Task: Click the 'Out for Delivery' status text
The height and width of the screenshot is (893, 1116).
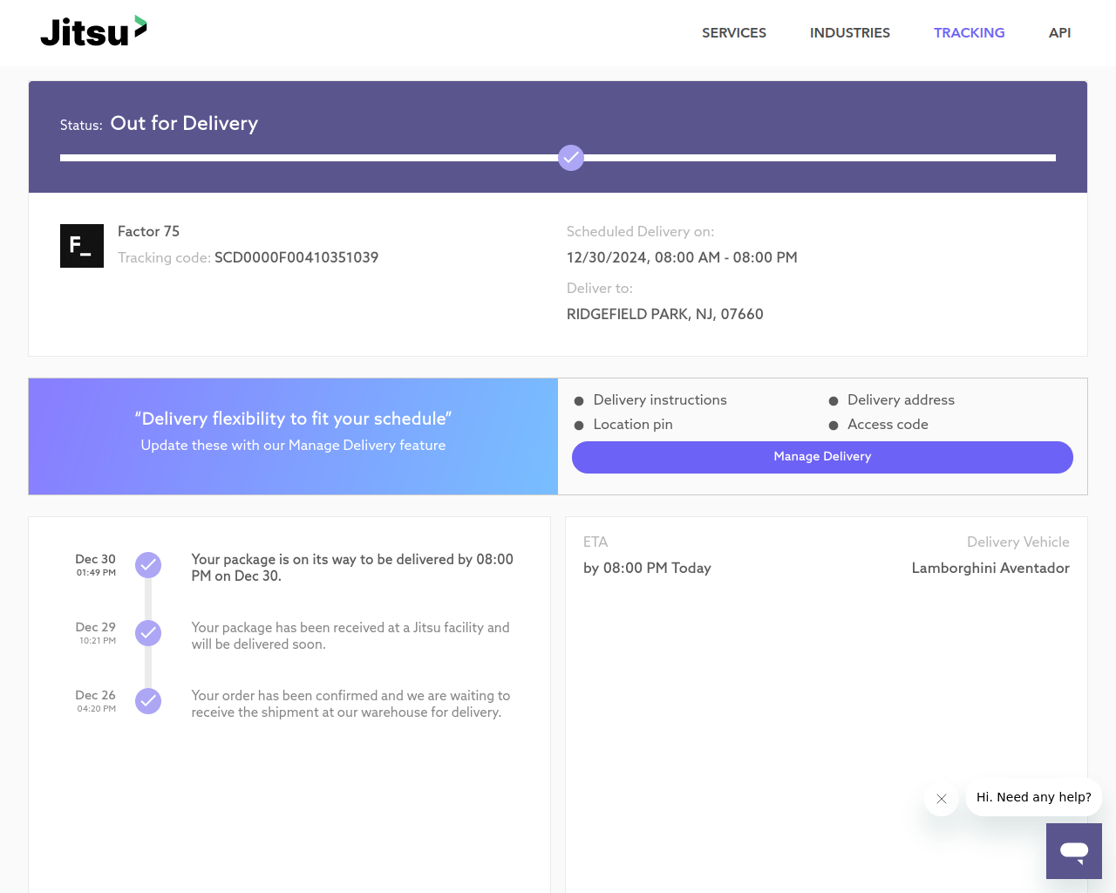Action: [184, 123]
